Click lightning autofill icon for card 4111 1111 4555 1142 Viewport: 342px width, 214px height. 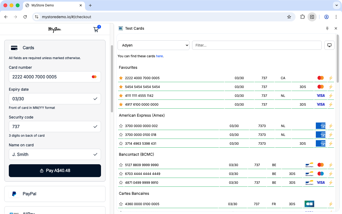pos(331,96)
